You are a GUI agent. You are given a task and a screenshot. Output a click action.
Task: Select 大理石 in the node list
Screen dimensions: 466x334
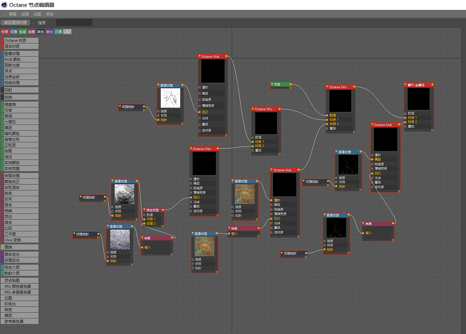tap(20, 122)
